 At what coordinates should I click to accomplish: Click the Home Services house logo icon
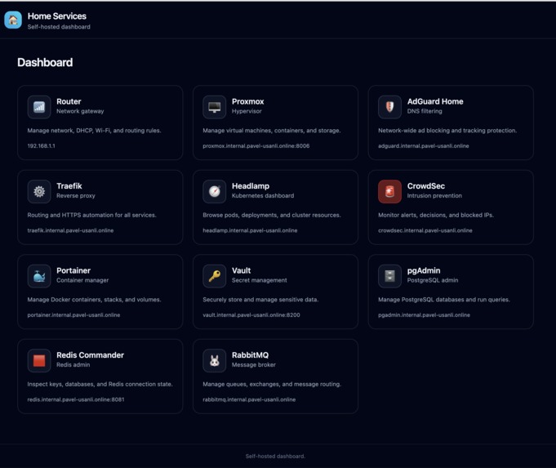[x=13, y=20]
